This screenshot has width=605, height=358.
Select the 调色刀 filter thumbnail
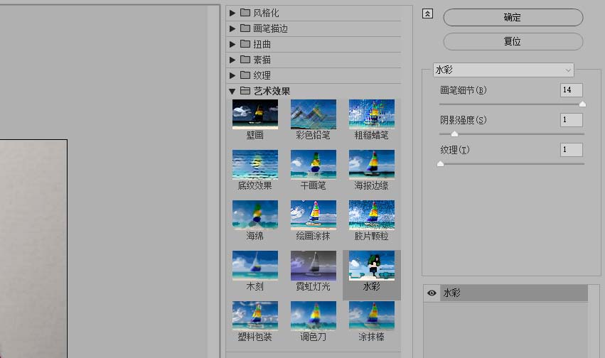point(314,316)
